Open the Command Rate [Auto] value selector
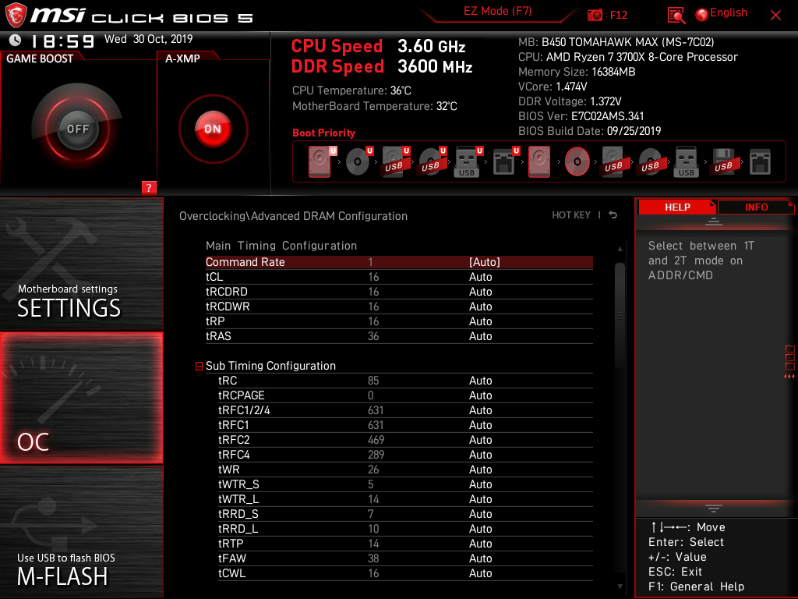798x599 pixels. click(485, 262)
